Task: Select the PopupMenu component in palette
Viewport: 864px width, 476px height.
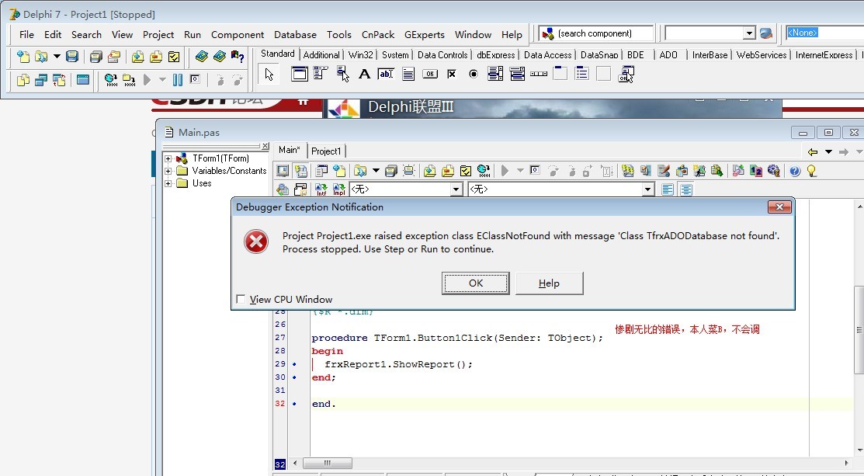Action: click(343, 74)
